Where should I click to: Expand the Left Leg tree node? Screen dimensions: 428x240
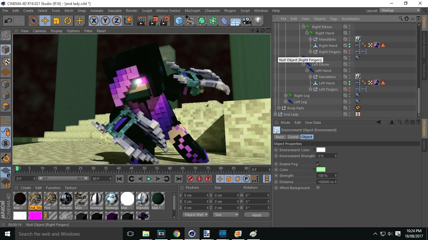point(285,102)
